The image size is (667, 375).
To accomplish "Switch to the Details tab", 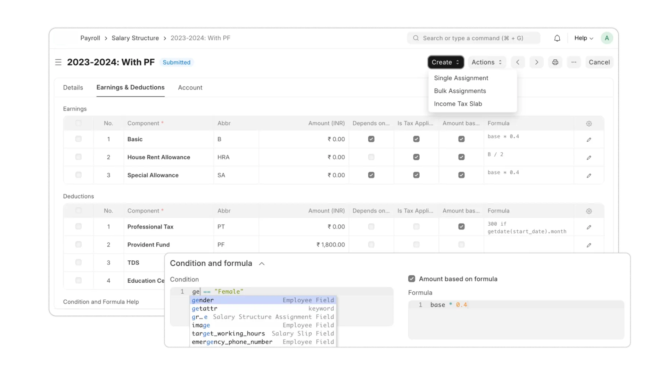I will click(73, 87).
